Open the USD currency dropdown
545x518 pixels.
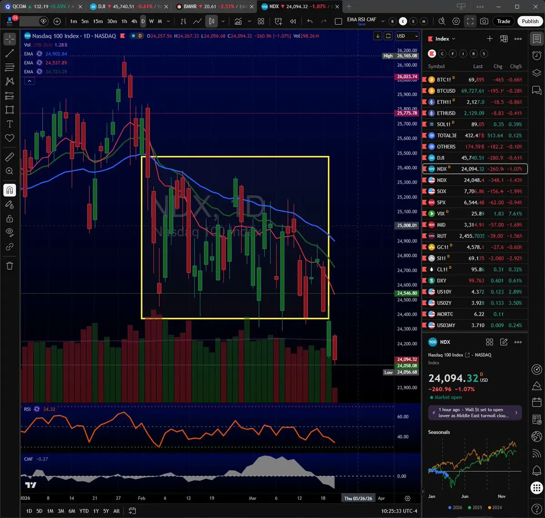click(x=407, y=36)
